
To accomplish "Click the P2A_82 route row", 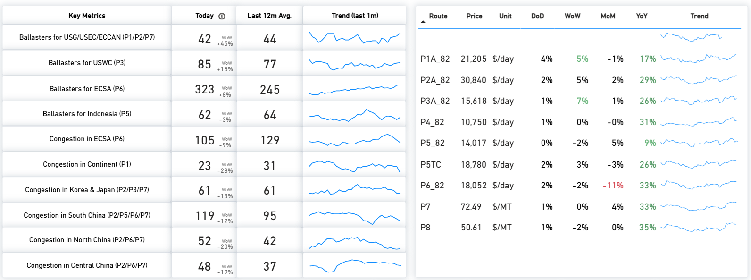I will click(x=580, y=80).
